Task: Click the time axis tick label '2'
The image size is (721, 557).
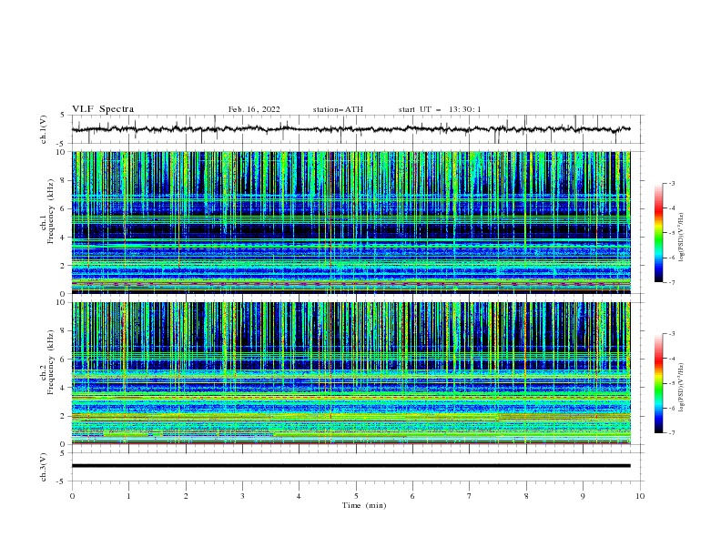Action: tap(186, 496)
